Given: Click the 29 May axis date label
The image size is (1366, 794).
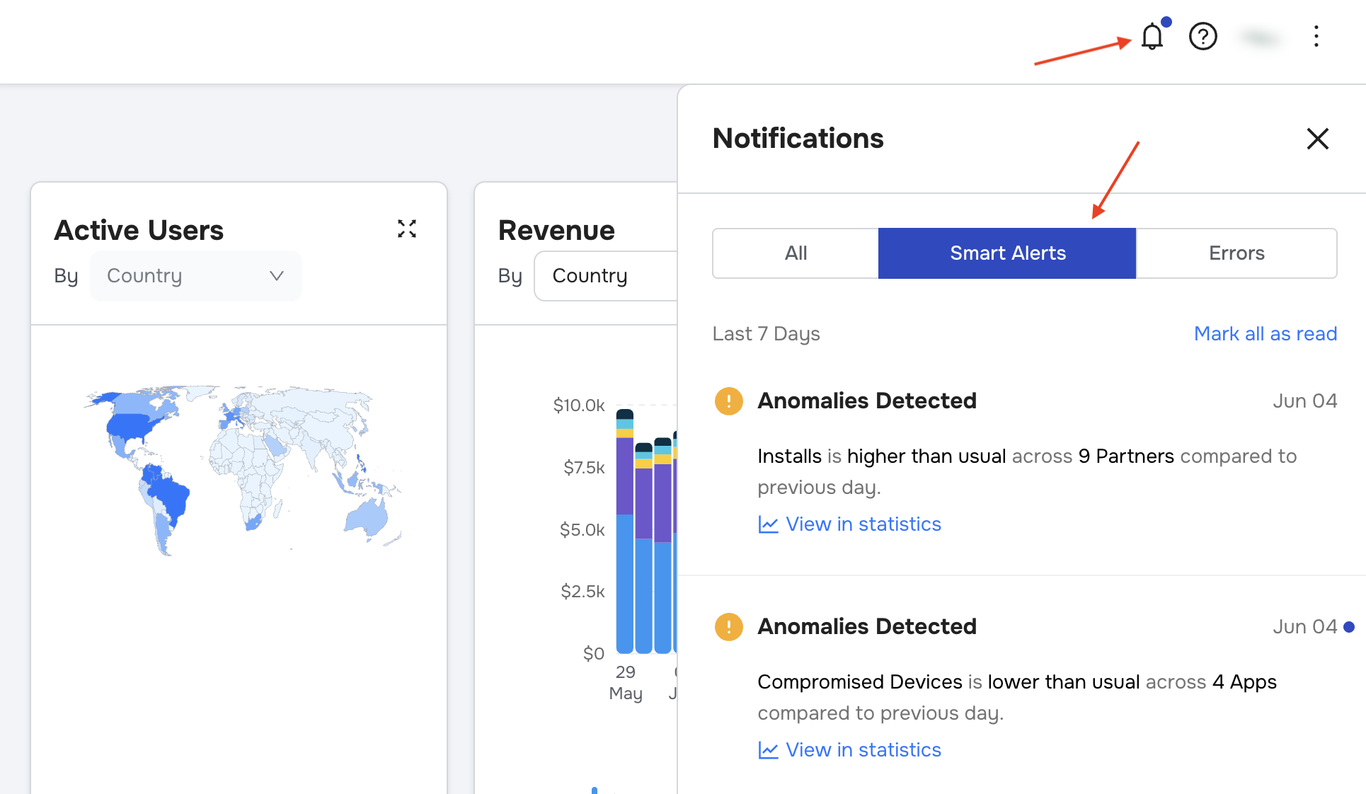Looking at the screenshot, I should (x=626, y=682).
